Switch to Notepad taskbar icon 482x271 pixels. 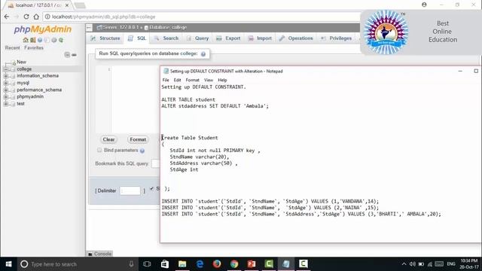coord(286,264)
